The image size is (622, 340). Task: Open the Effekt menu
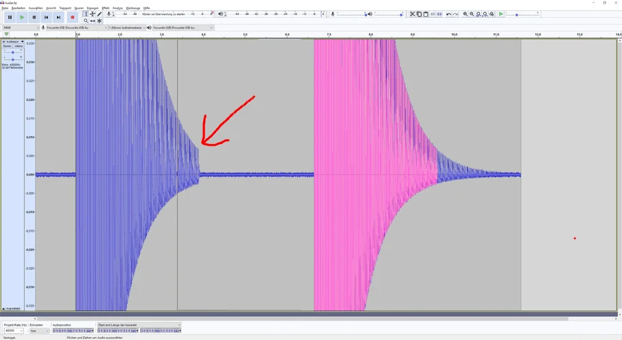tap(105, 8)
